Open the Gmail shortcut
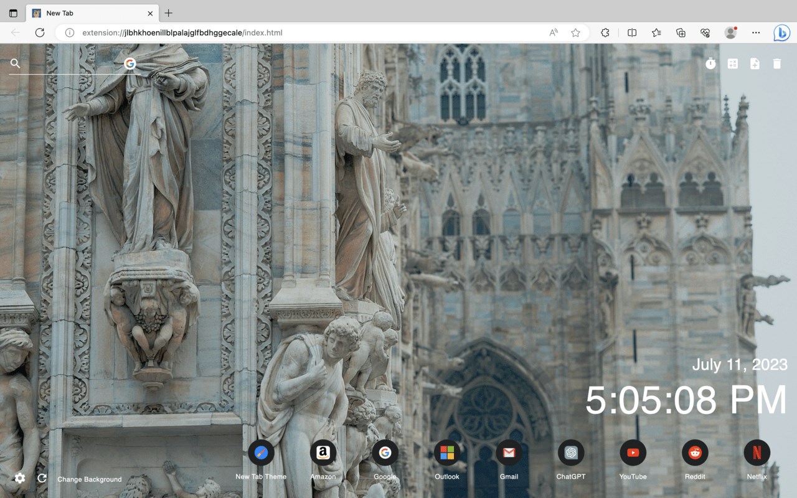Viewport: 797px width, 498px height. [509, 453]
